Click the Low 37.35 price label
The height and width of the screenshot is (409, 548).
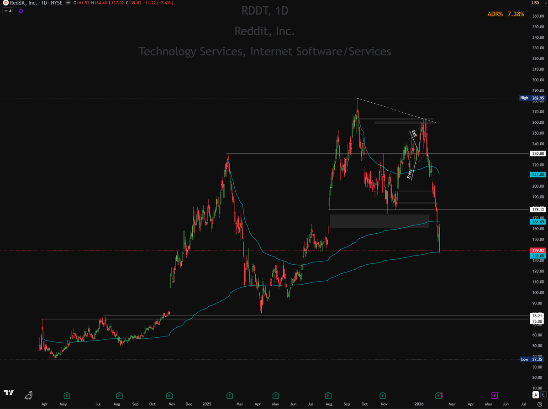[533, 359]
